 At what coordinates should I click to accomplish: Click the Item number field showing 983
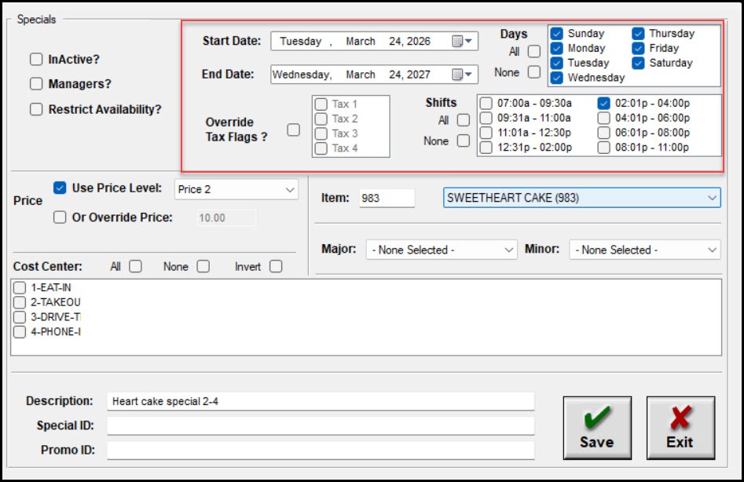click(386, 198)
